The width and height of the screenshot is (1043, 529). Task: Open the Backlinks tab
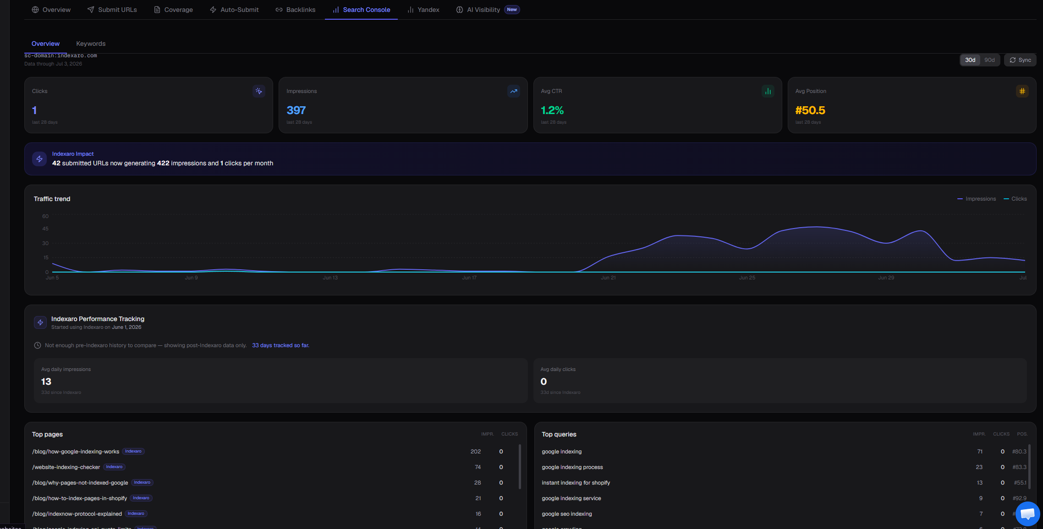pyautogui.click(x=296, y=10)
